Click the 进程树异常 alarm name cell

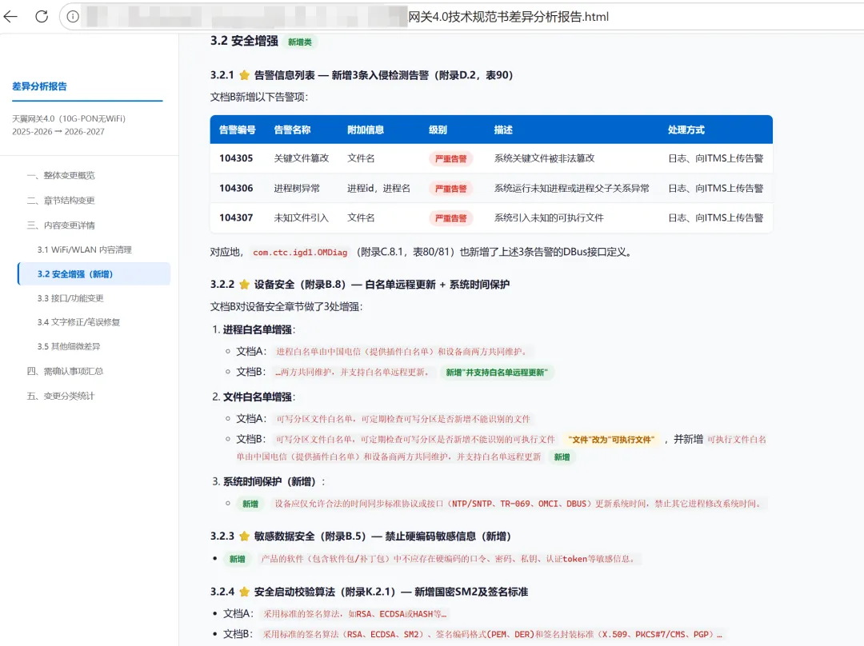pyautogui.click(x=297, y=189)
